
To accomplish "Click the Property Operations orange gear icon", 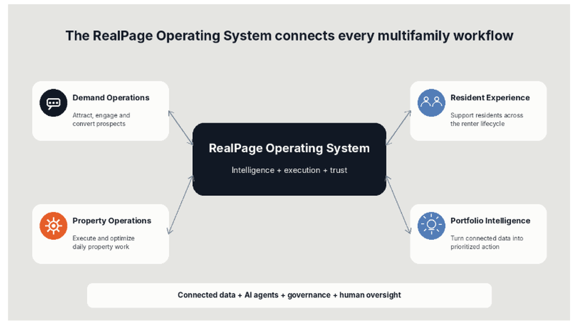I will (x=53, y=226).
